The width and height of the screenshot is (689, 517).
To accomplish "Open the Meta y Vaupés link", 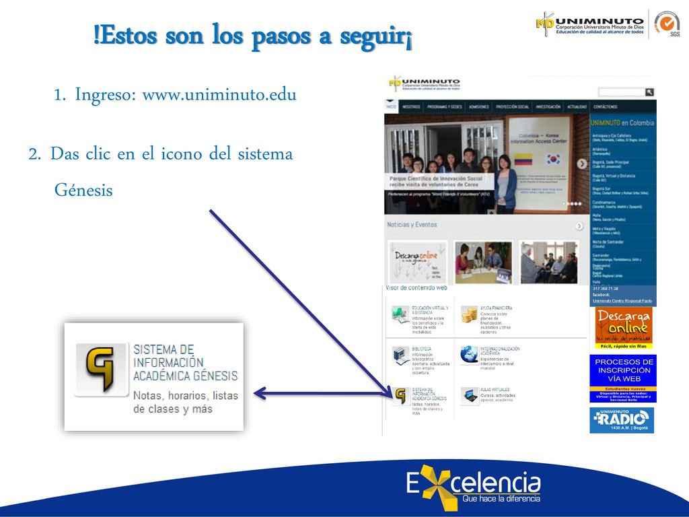I will click(606, 231).
